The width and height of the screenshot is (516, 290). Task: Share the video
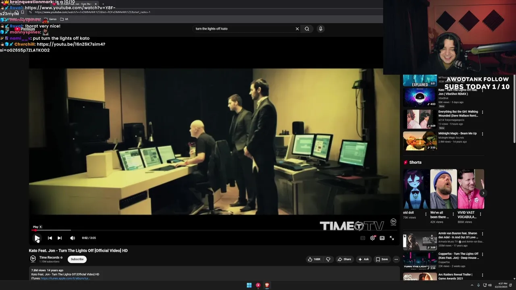[x=344, y=259]
